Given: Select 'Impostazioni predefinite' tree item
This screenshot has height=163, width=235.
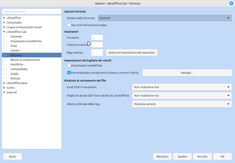Looking at the screenshot, I should 26,41.
